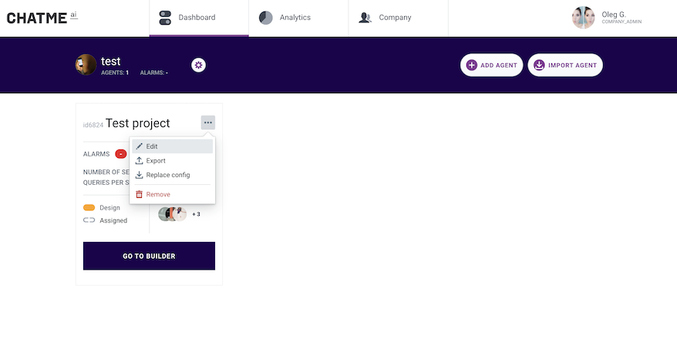Click the pencil icon beside Edit
Viewport: 677px width, 342px height.
(139, 146)
